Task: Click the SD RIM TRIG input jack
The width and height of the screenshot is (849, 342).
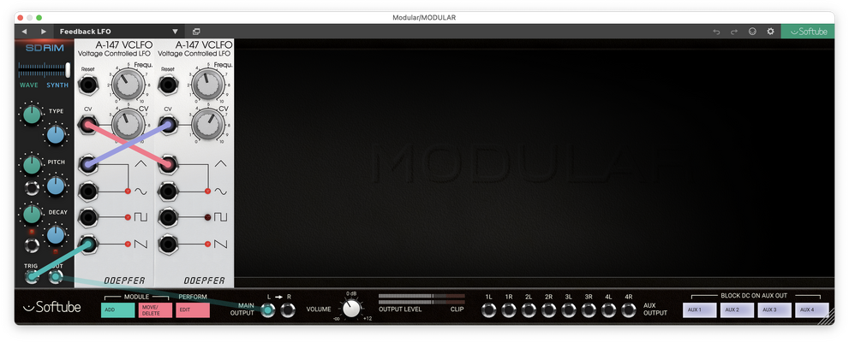Action: click(x=32, y=277)
